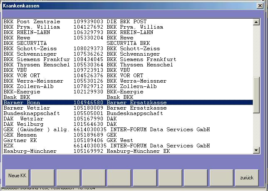Select the DAK Wetzlar entry
This screenshot has height=191, width=268.
[x=128, y=119]
